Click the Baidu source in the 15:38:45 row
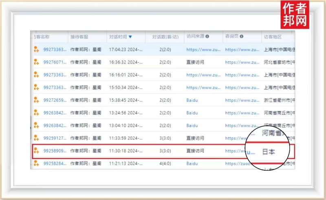This screenshot has width=326, height=200. click(x=192, y=100)
